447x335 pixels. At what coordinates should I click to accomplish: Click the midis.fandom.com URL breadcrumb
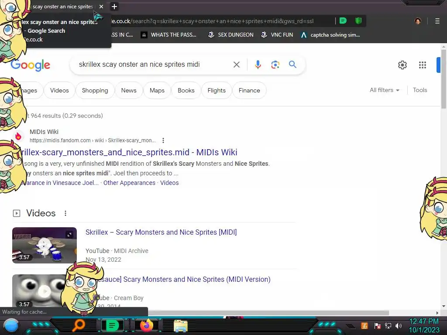click(x=93, y=140)
